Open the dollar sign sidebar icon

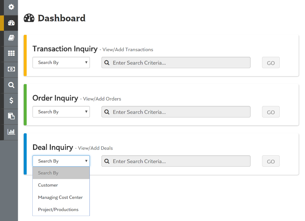[11, 101]
